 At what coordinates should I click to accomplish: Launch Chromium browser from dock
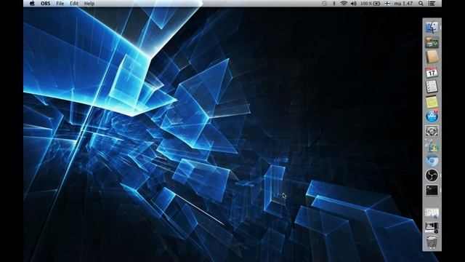pos(432,161)
